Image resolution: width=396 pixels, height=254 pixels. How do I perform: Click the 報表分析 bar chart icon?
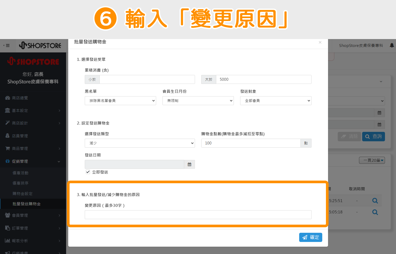tap(8, 240)
